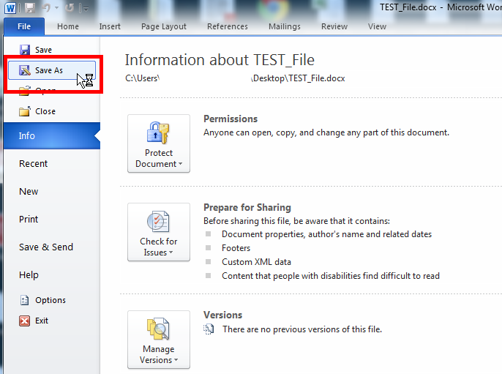This screenshot has width=502, height=374.
Task: Select Save As in the File menu
Action: tap(48, 70)
